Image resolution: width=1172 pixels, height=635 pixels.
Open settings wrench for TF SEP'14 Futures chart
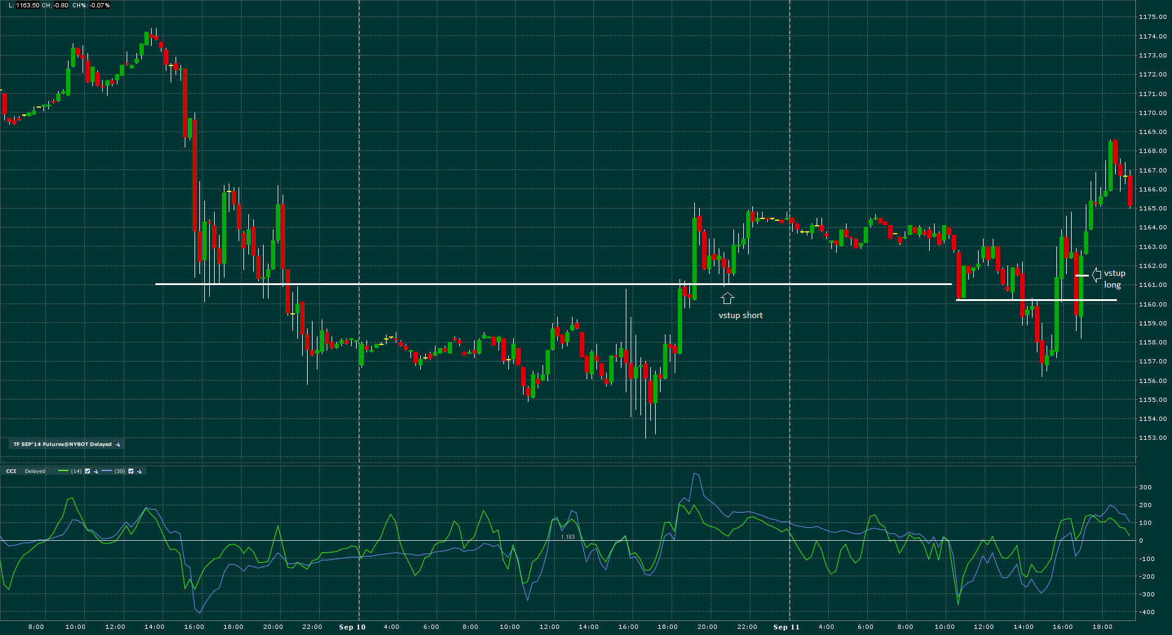pos(117,445)
